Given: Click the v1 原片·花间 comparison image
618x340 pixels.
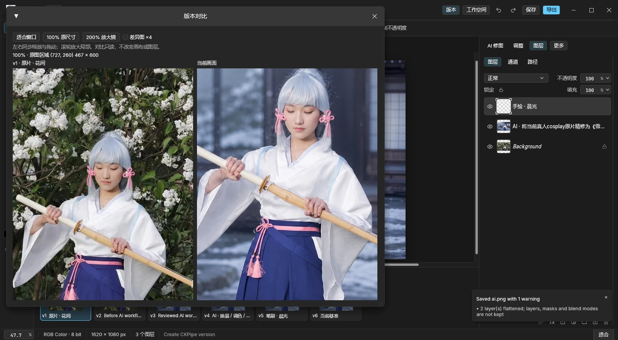Looking at the screenshot, I should 103,184.
